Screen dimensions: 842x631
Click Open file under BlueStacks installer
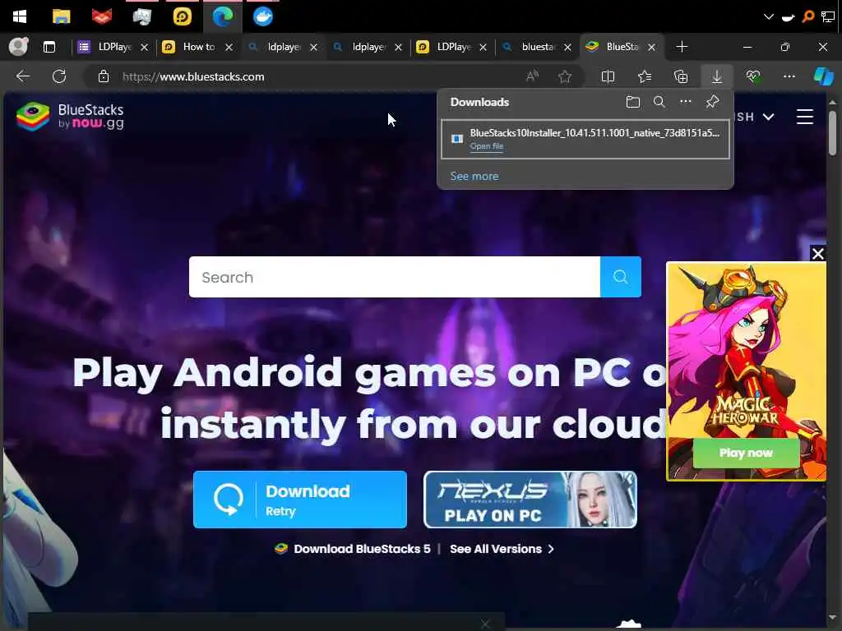pyautogui.click(x=487, y=146)
